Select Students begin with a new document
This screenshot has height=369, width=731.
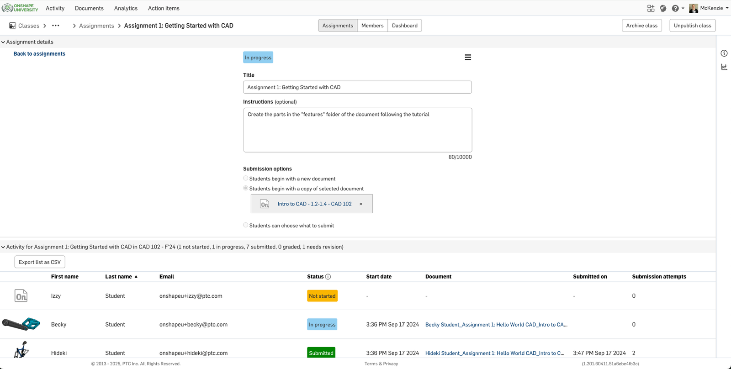(246, 179)
